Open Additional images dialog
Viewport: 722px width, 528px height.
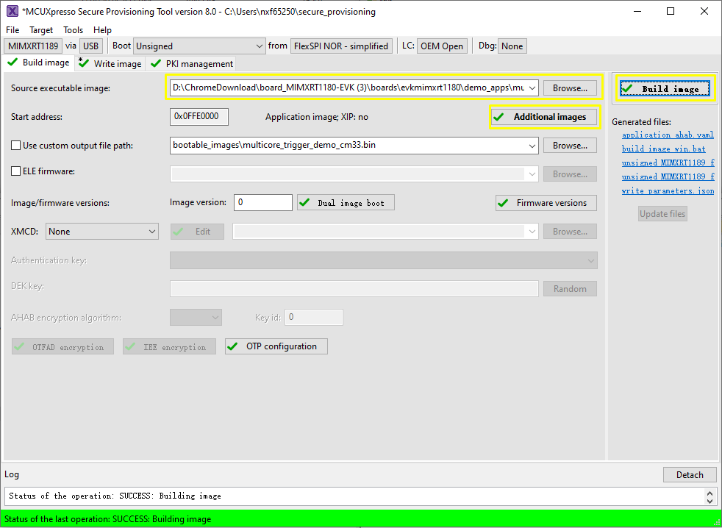pyautogui.click(x=543, y=117)
